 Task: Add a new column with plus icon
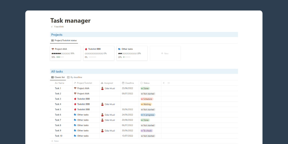[164, 83]
